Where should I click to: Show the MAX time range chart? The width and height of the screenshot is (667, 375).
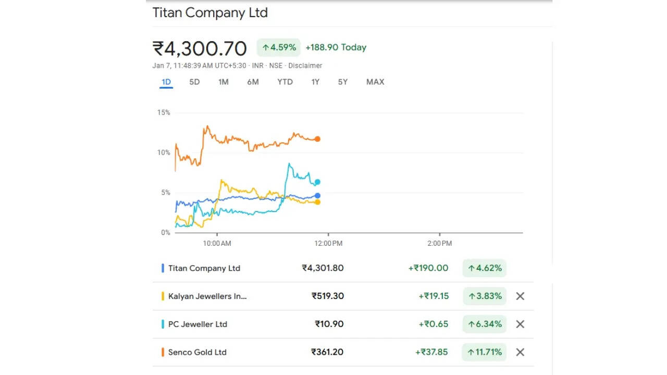click(x=375, y=82)
